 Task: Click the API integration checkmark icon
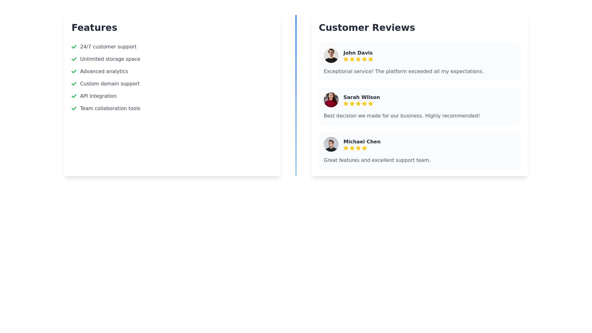pyautogui.click(x=74, y=96)
